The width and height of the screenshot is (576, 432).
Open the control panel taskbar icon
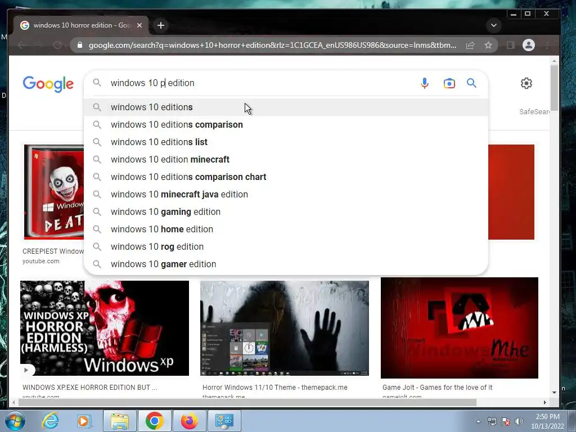coord(224,421)
